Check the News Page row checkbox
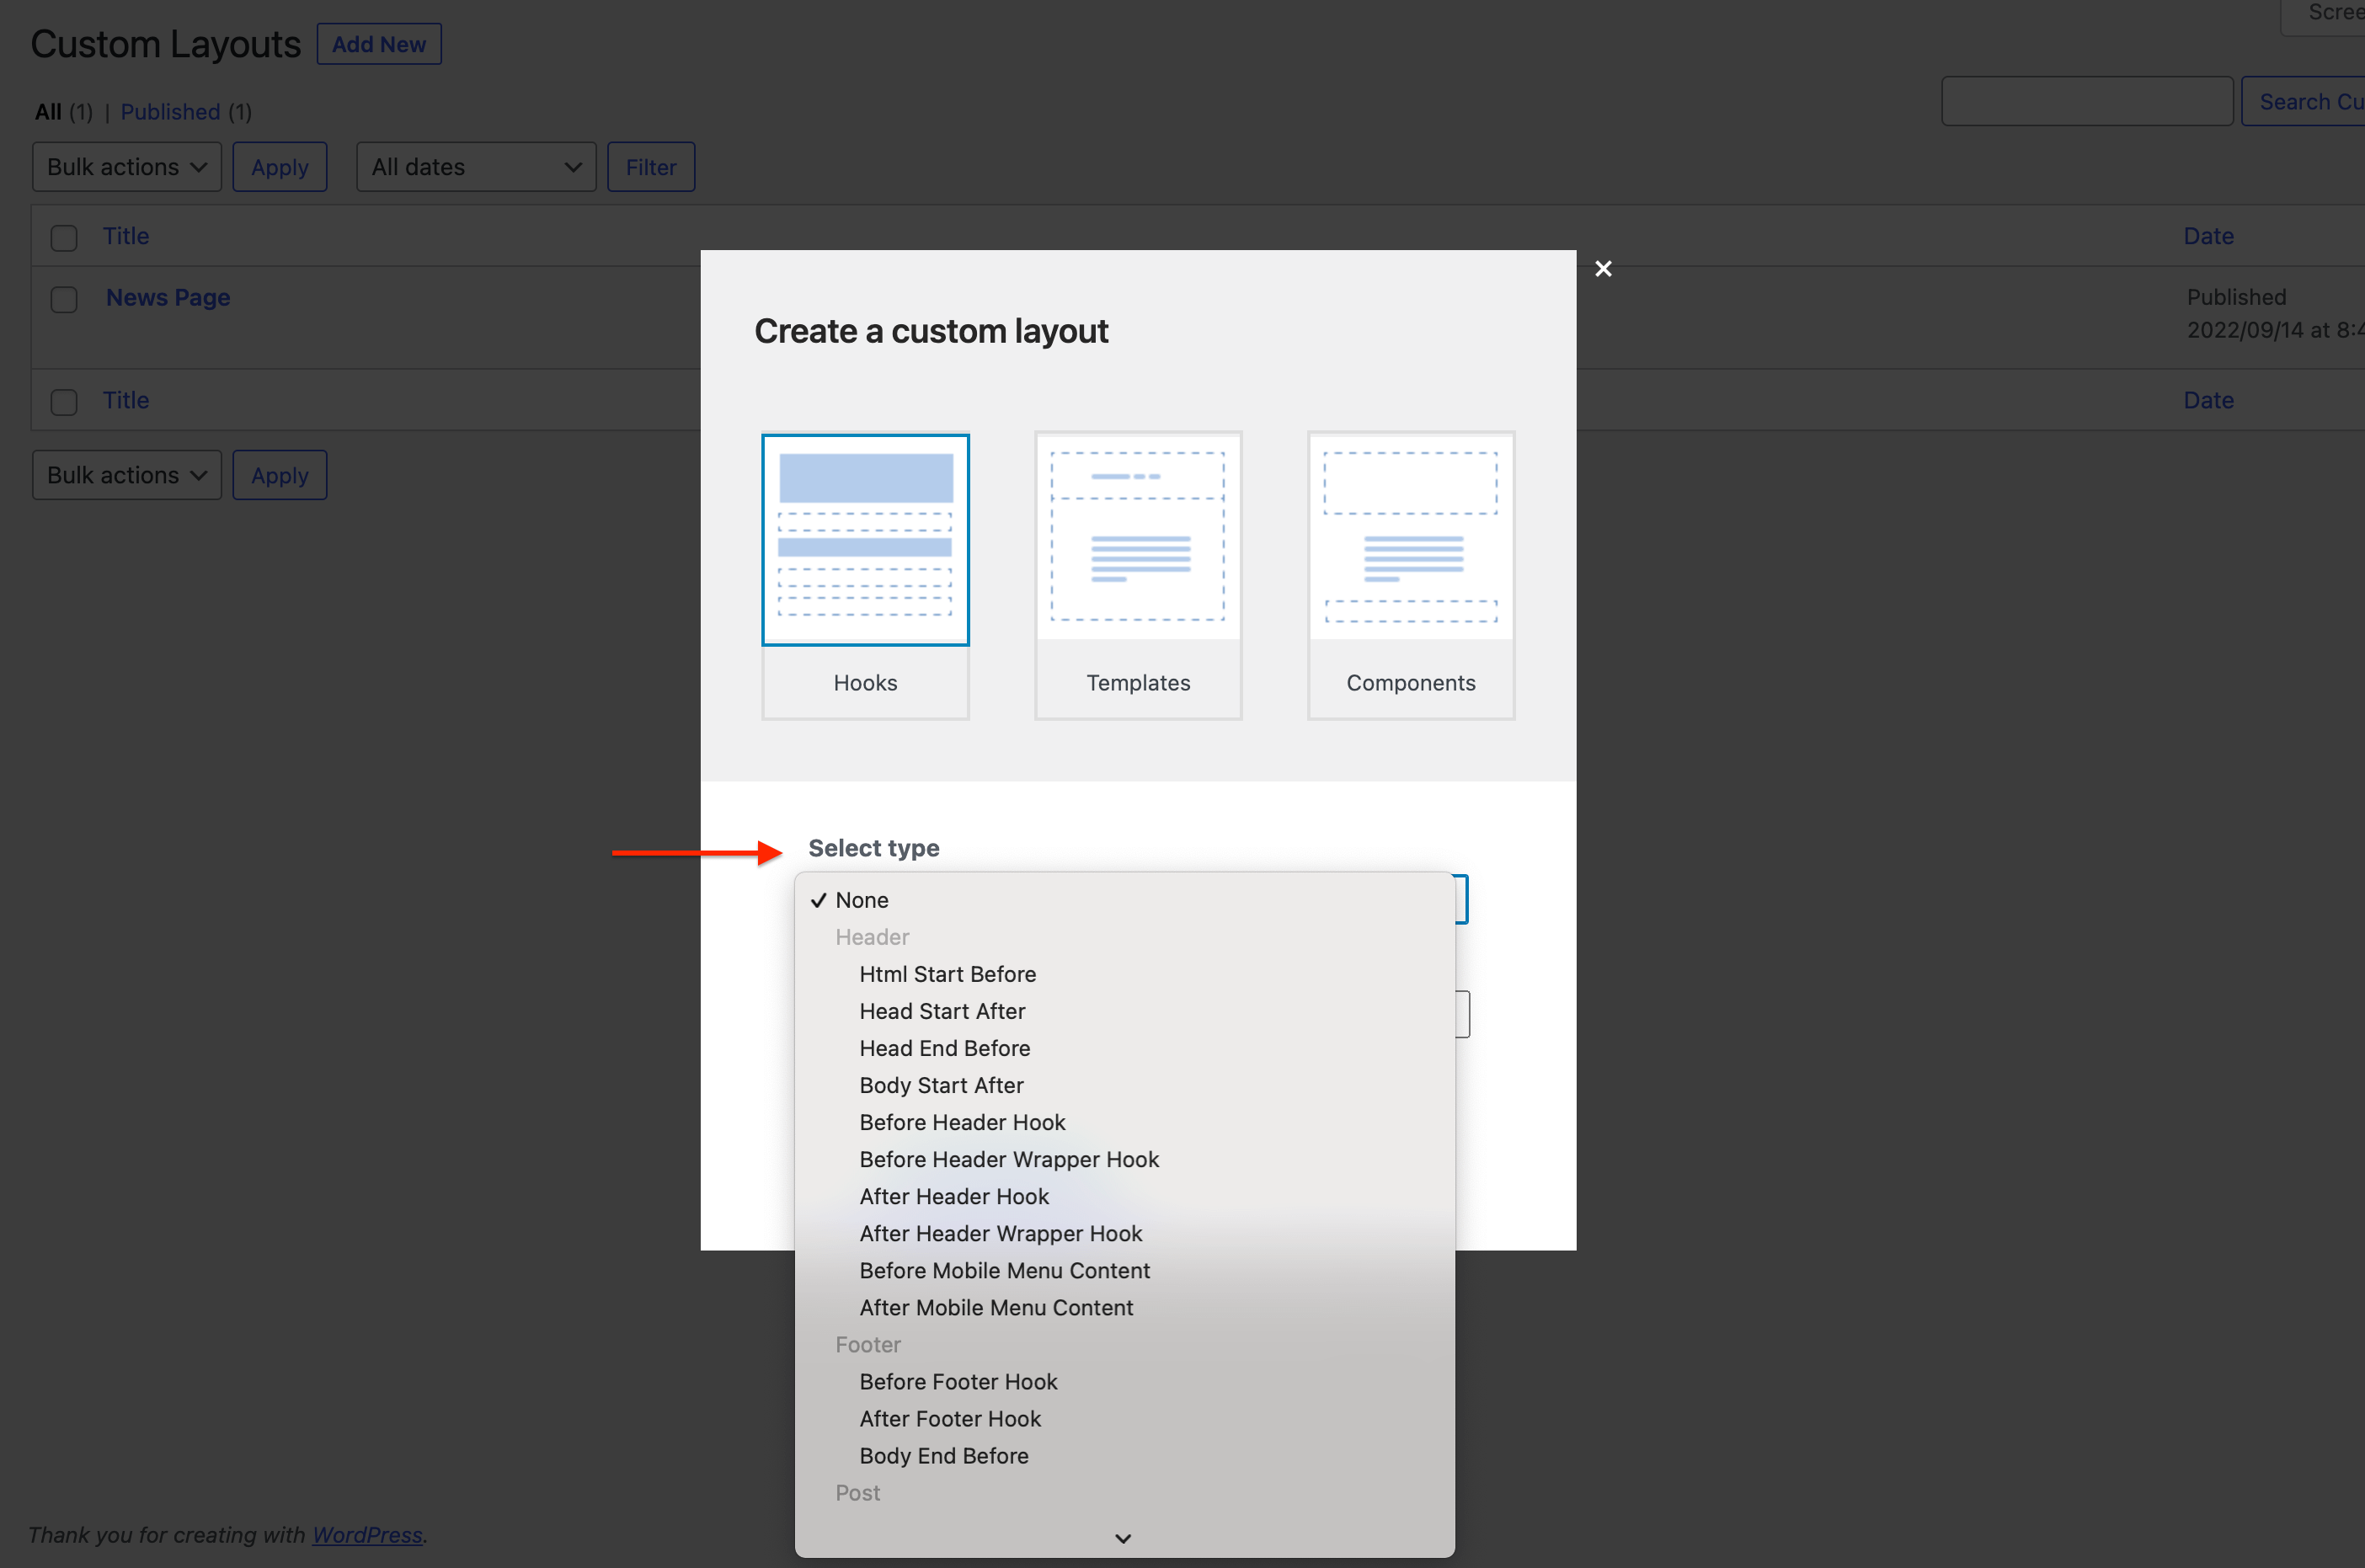 click(64, 299)
